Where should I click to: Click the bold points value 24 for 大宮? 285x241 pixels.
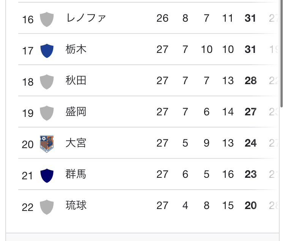click(x=250, y=143)
